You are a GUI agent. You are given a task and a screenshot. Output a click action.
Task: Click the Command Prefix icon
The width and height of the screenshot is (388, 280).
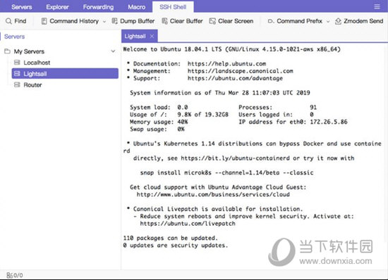click(x=271, y=21)
